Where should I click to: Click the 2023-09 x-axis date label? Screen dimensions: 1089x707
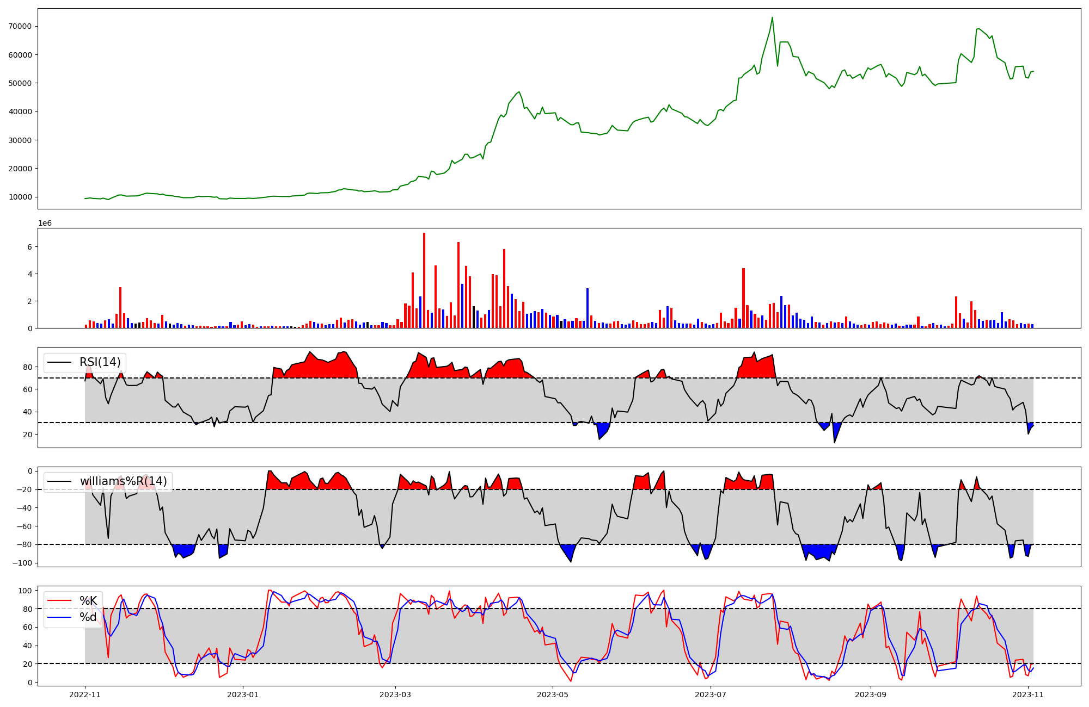click(870, 694)
